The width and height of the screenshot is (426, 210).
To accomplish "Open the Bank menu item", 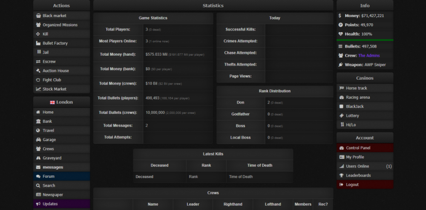I will pos(62,122).
